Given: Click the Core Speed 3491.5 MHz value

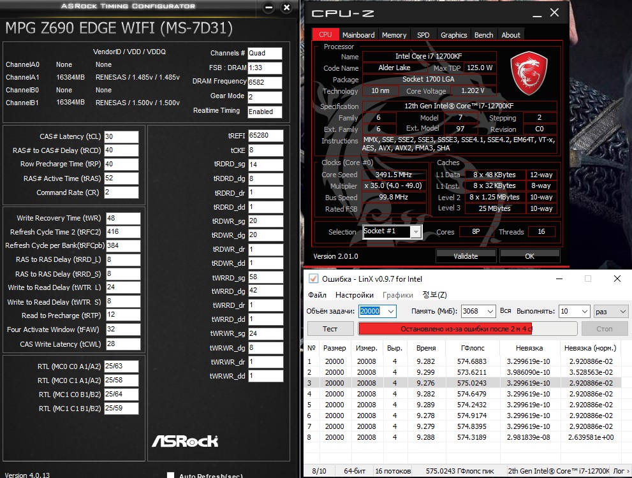Looking at the screenshot, I should [393, 175].
